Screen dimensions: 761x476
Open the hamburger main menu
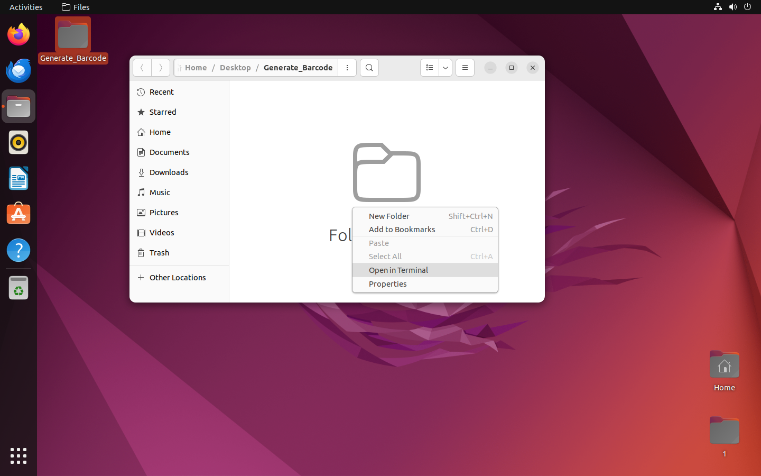coord(465,68)
